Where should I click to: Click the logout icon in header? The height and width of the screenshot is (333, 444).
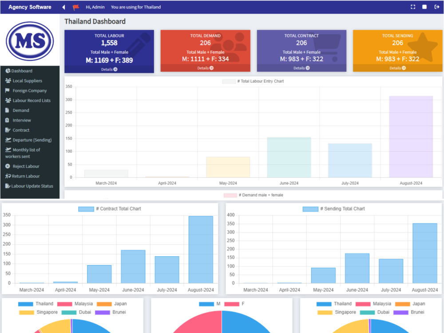tap(436, 7)
